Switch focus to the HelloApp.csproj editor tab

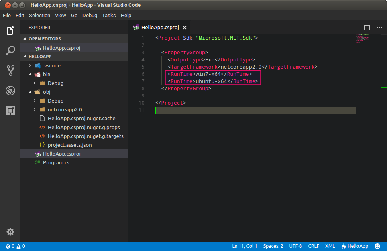point(160,28)
